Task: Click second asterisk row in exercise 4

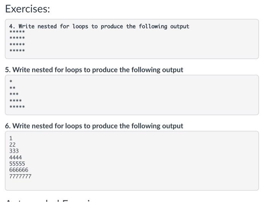Action: pos(17,38)
